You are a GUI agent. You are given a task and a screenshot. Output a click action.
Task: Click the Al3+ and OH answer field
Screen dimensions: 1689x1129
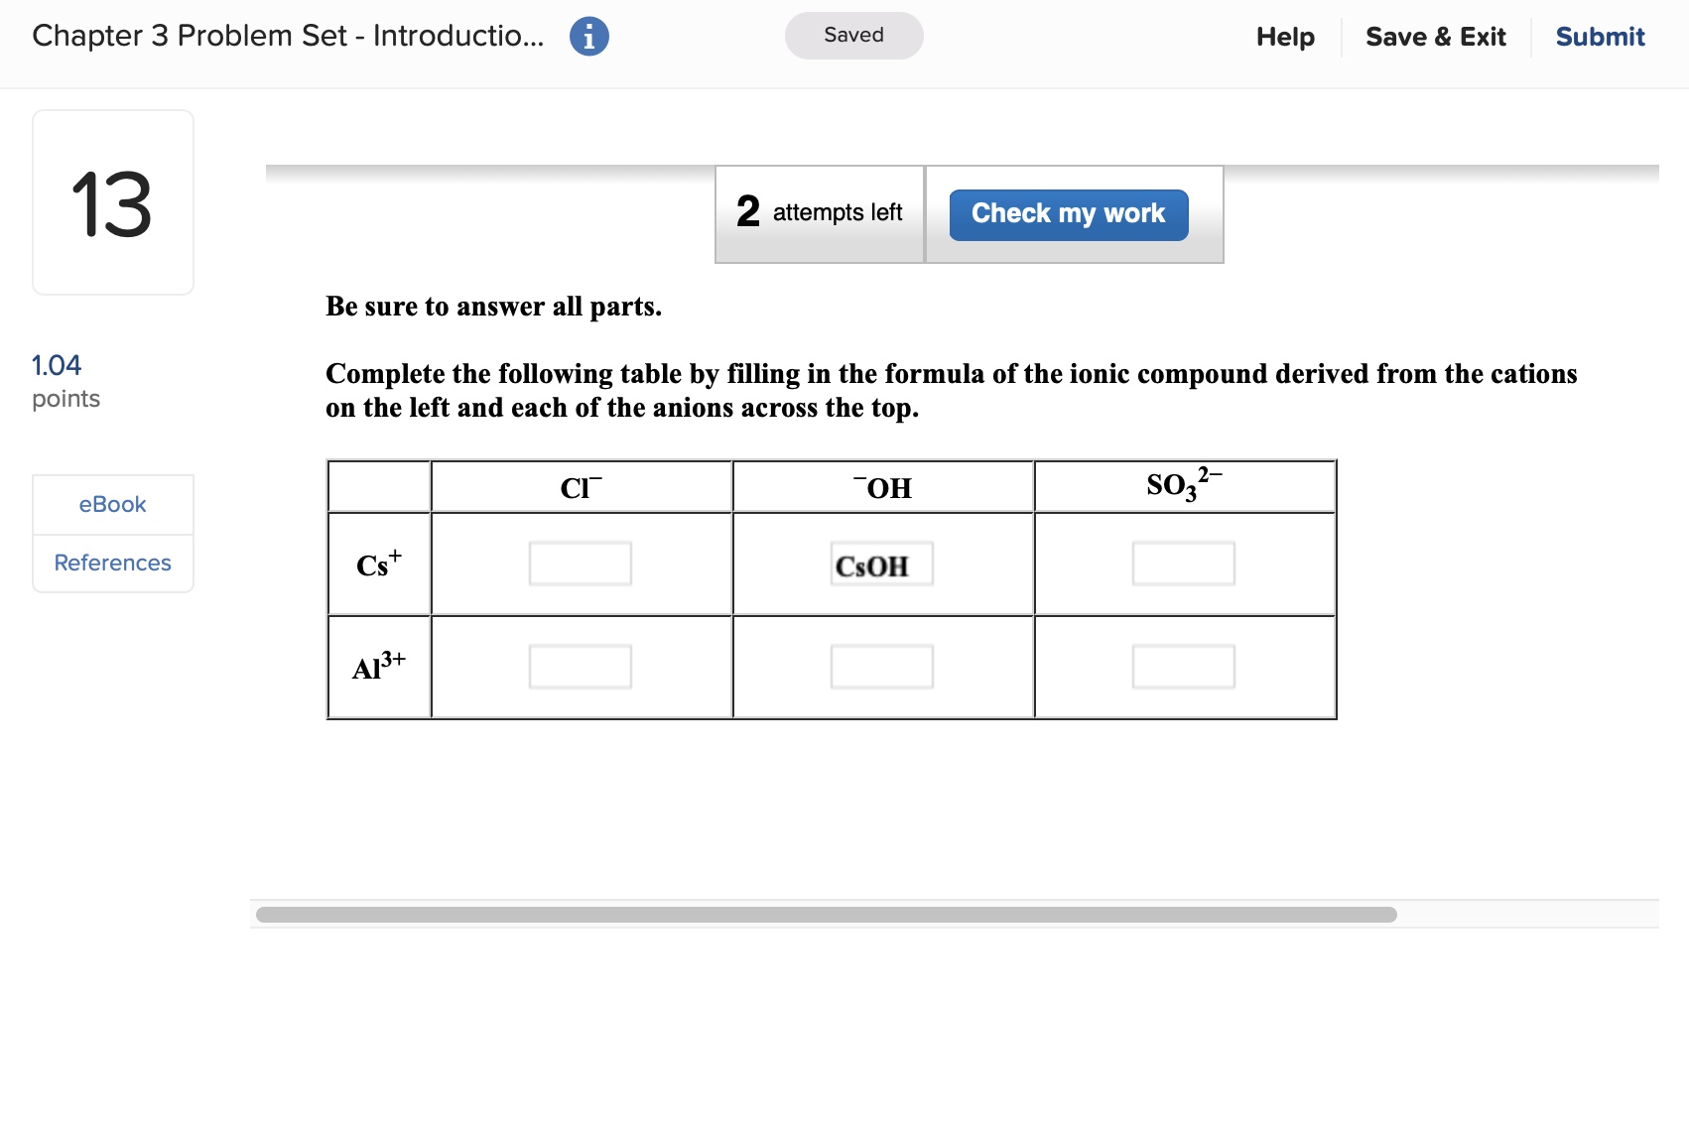point(880,667)
